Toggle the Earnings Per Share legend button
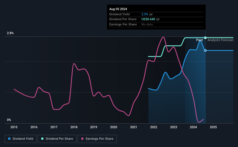This screenshot has width=238, height=147. click(x=97, y=139)
